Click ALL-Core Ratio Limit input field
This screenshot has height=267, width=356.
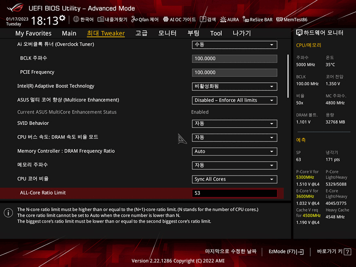[235, 193]
